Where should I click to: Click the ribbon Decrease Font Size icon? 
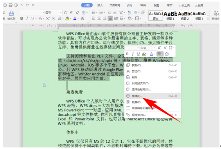click(71, 13)
